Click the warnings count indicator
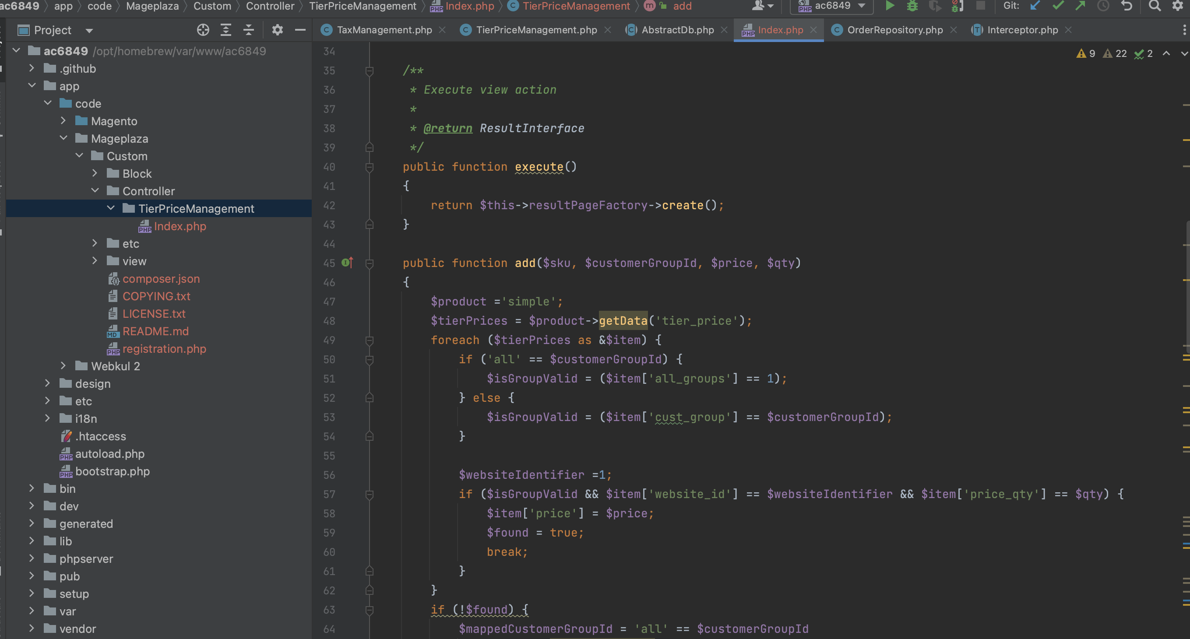The height and width of the screenshot is (639, 1190). coord(1086,53)
